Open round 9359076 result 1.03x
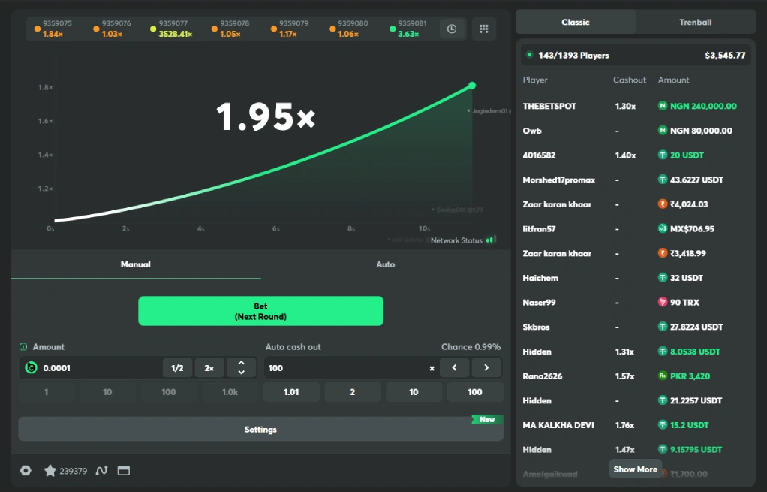Viewport: 767px width, 492px height. [x=112, y=29]
